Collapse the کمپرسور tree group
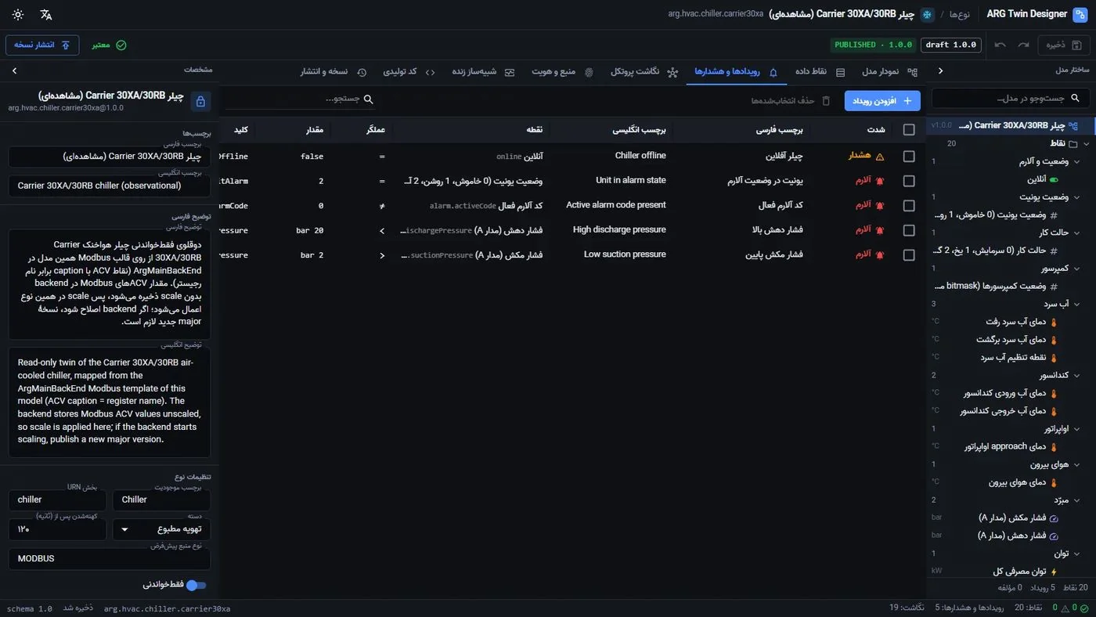 click(1076, 269)
